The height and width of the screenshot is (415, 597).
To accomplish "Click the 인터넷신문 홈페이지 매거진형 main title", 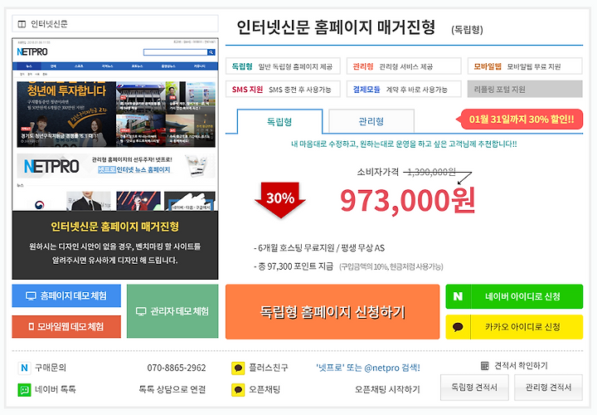I will tap(336, 27).
